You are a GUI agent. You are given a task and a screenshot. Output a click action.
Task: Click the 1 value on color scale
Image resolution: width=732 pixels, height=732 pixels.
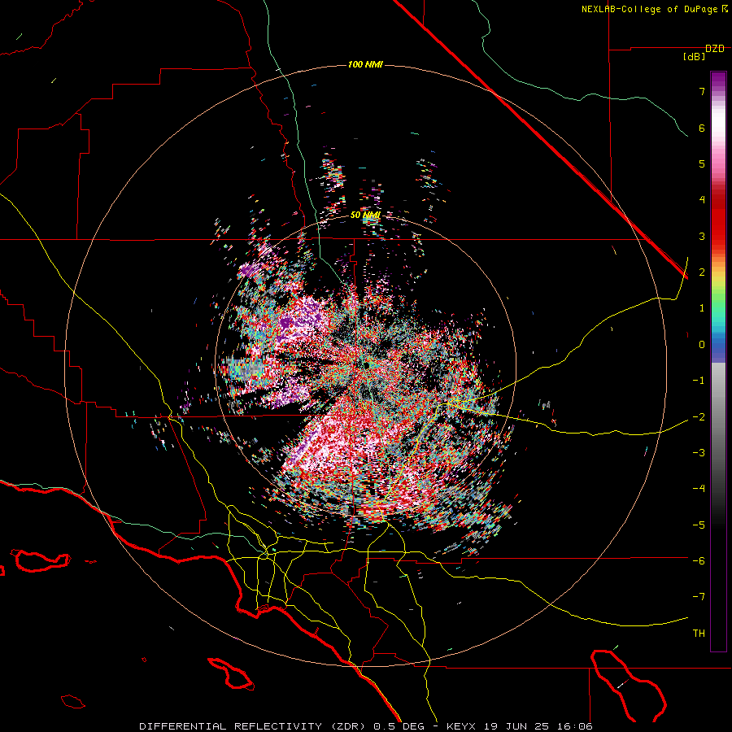pyautogui.click(x=702, y=308)
